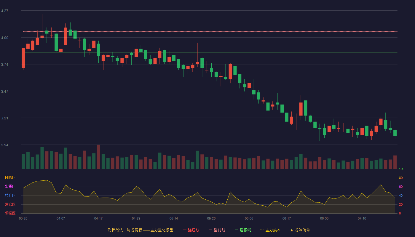Click the 60 indicator scale label
This screenshot has width=415, height=237.
pos(401,187)
